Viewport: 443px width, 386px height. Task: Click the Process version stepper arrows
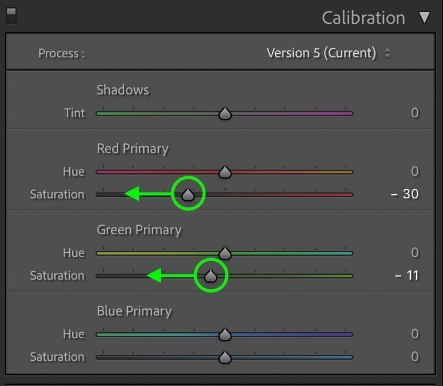coord(387,53)
